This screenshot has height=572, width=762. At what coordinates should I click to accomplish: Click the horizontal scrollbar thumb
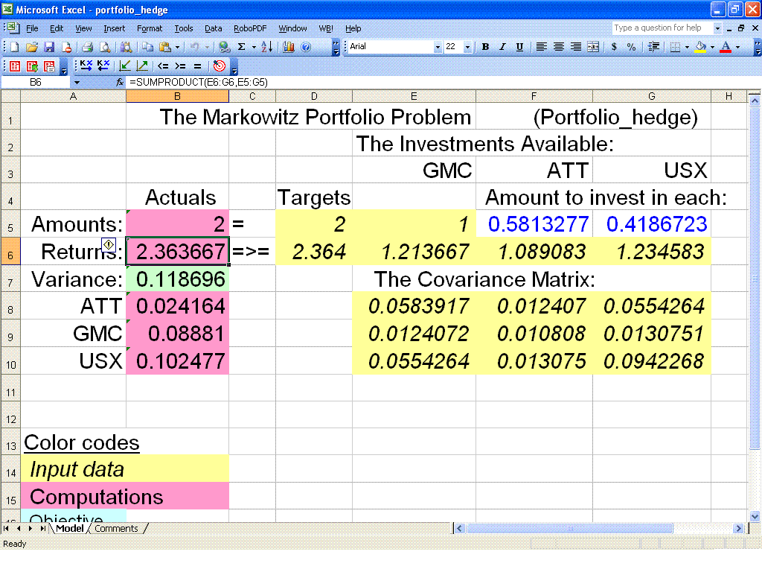point(569,529)
